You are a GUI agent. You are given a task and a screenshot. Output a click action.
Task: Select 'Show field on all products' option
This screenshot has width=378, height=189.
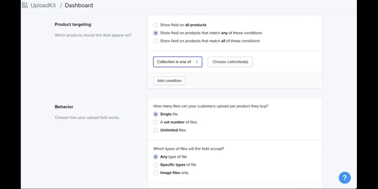point(156,25)
